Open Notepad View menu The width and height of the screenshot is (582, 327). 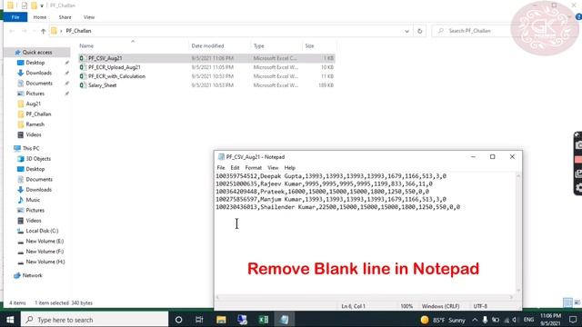[x=273, y=168]
